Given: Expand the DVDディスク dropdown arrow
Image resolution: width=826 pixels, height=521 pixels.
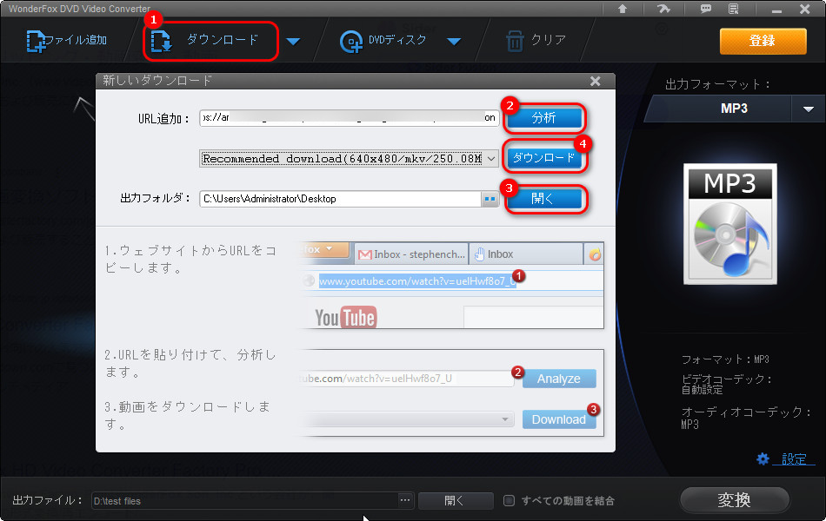Looking at the screenshot, I should click(x=453, y=41).
